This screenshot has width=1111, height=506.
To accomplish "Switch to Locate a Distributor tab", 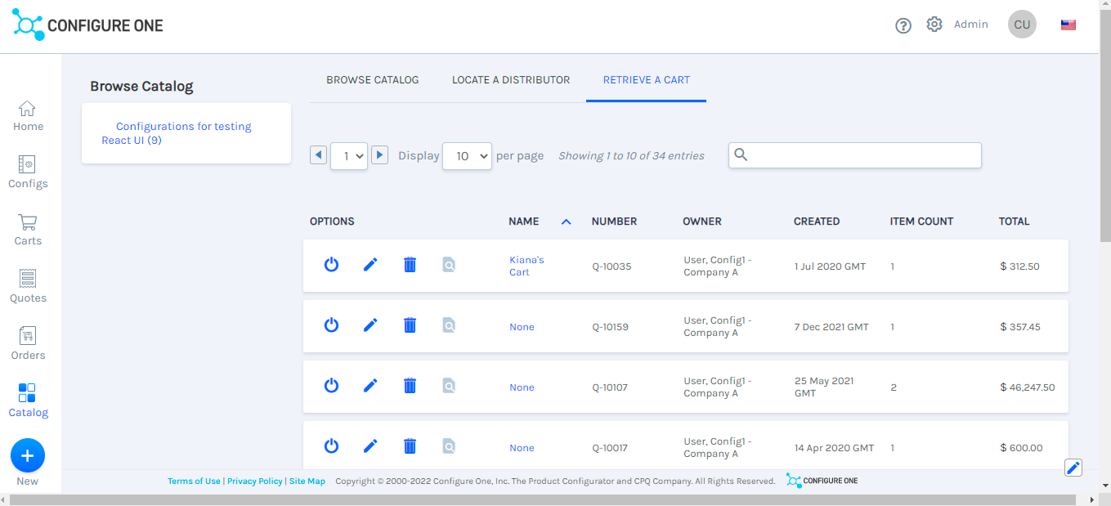I will 511,80.
